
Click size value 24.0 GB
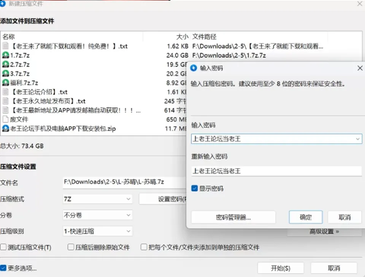[178, 55]
